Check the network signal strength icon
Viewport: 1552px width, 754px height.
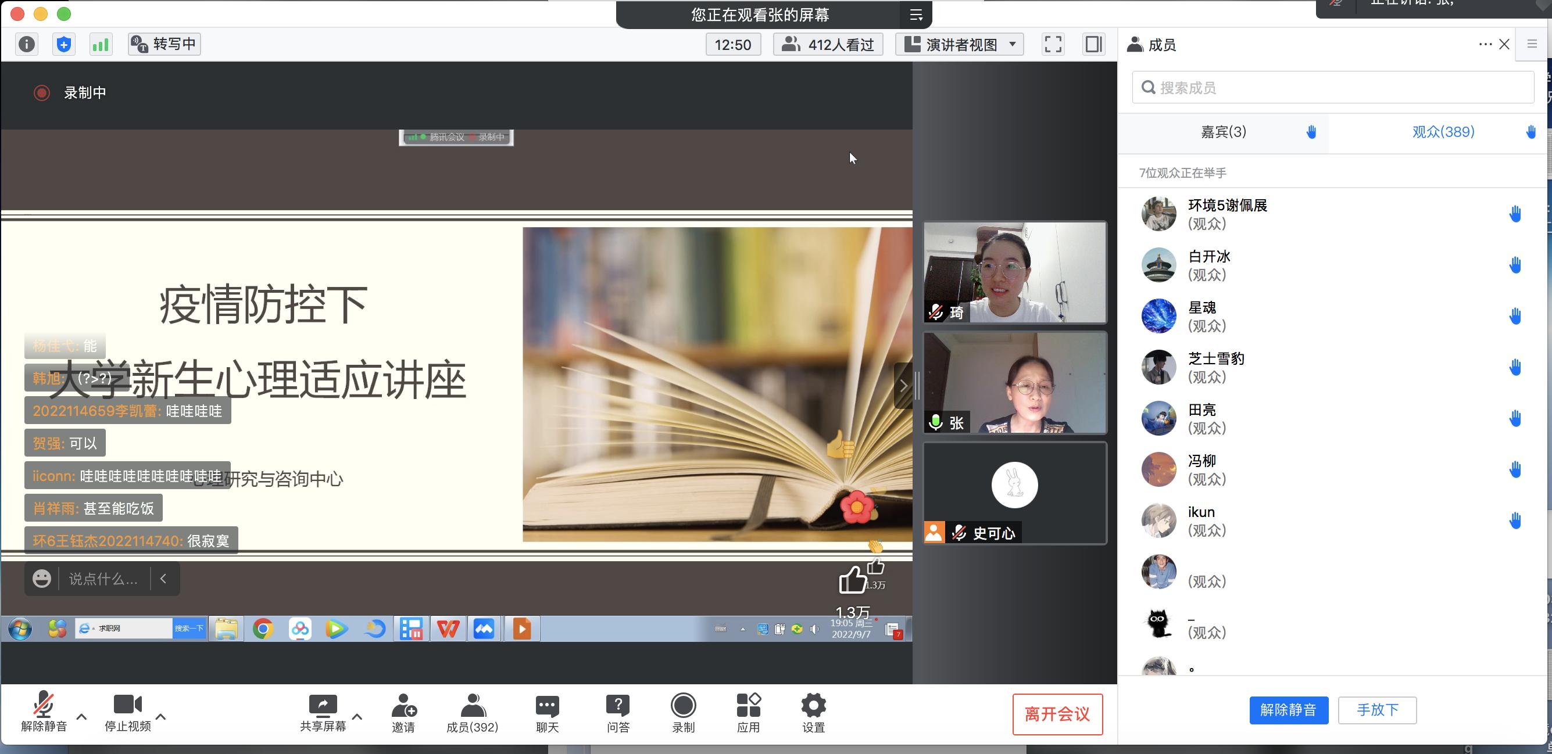click(100, 44)
